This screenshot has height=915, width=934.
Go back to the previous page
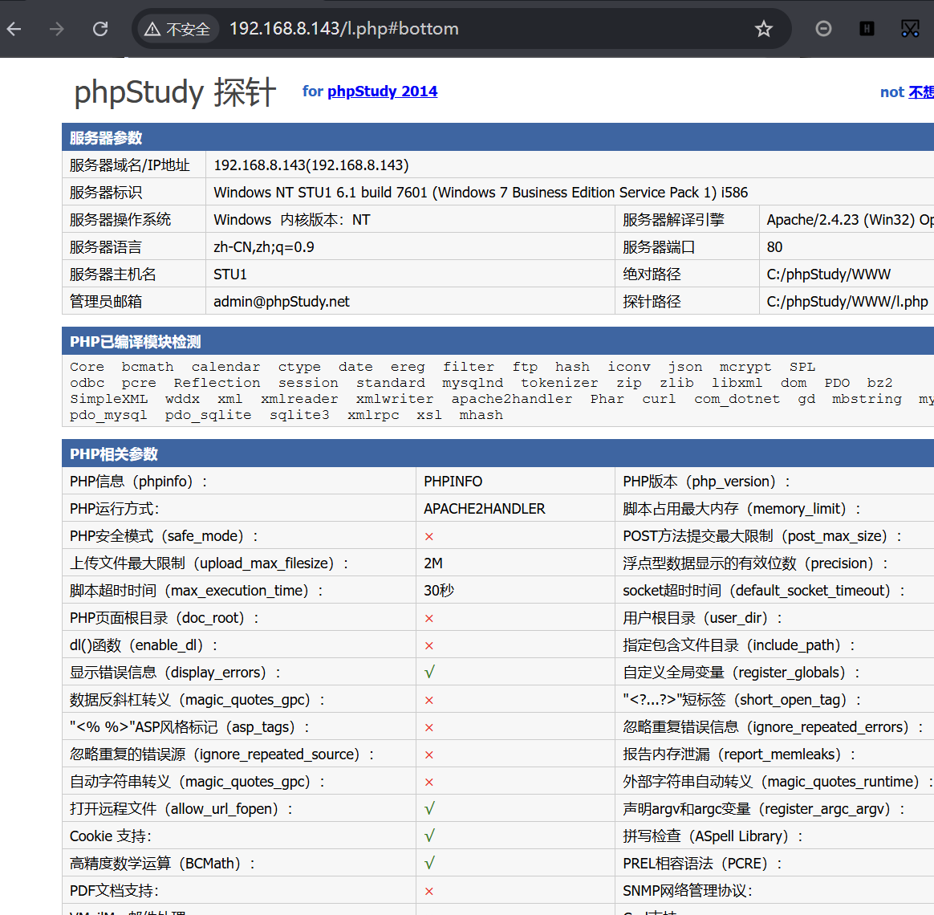pyautogui.click(x=14, y=29)
